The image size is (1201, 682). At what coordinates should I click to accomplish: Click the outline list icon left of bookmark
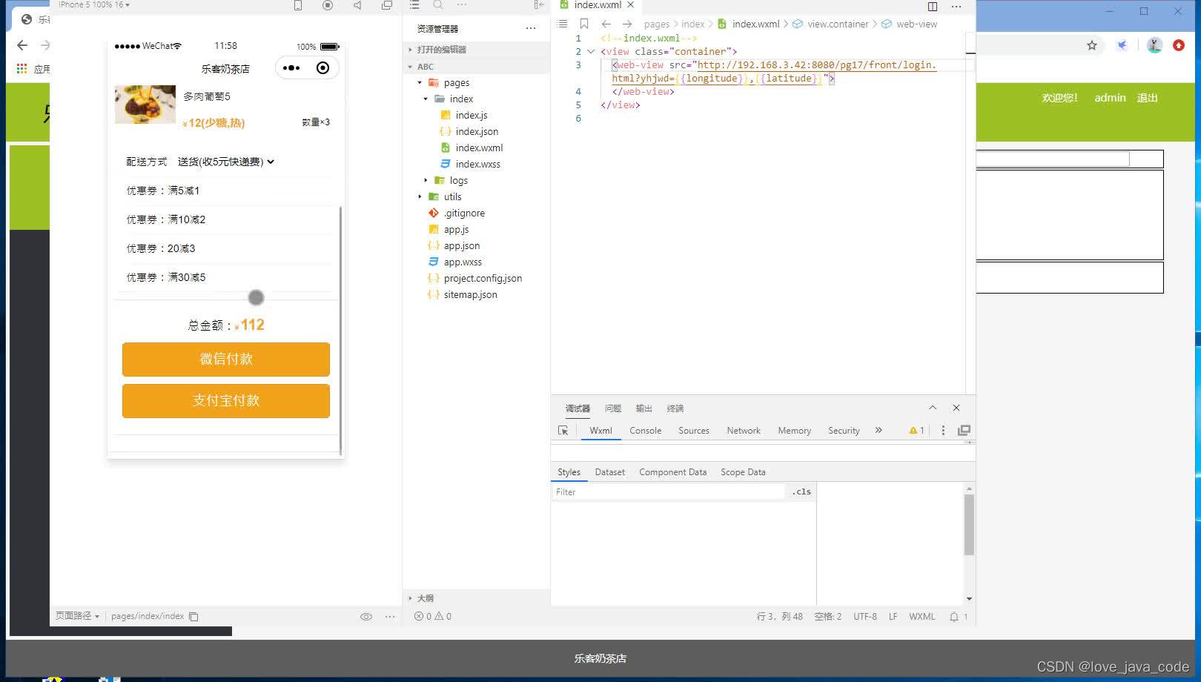[563, 24]
